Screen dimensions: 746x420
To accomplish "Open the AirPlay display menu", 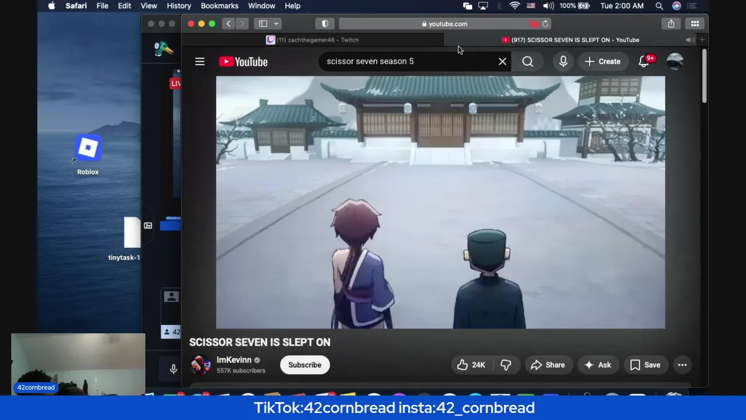I will tap(483, 6).
